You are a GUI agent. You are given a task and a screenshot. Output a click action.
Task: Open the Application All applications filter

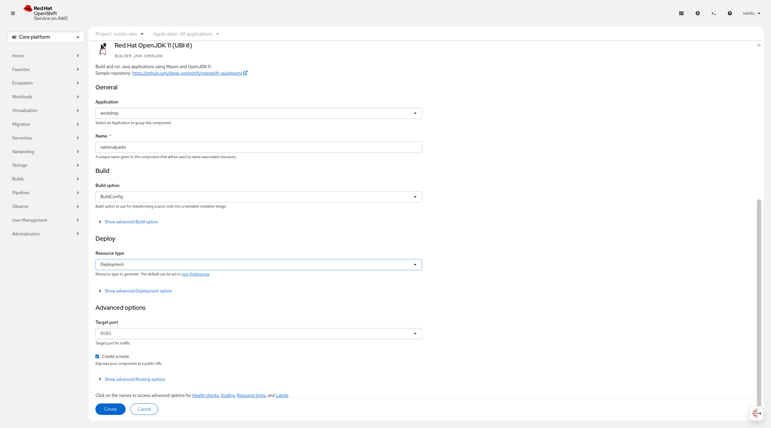[x=186, y=34]
